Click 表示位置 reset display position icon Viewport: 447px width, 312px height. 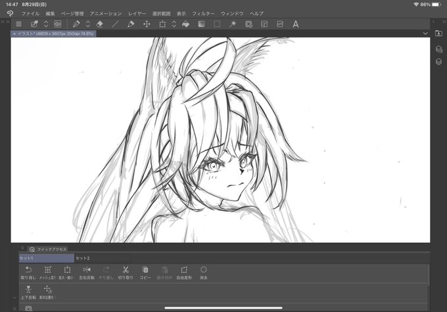[47, 292]
